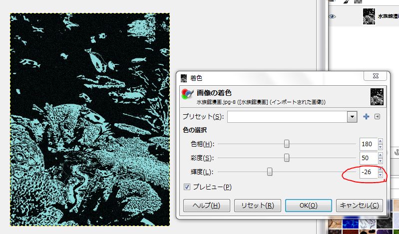
Task: Click the aquarium image on the canvas
Action: pyautogui.click(x=90, y=120)
